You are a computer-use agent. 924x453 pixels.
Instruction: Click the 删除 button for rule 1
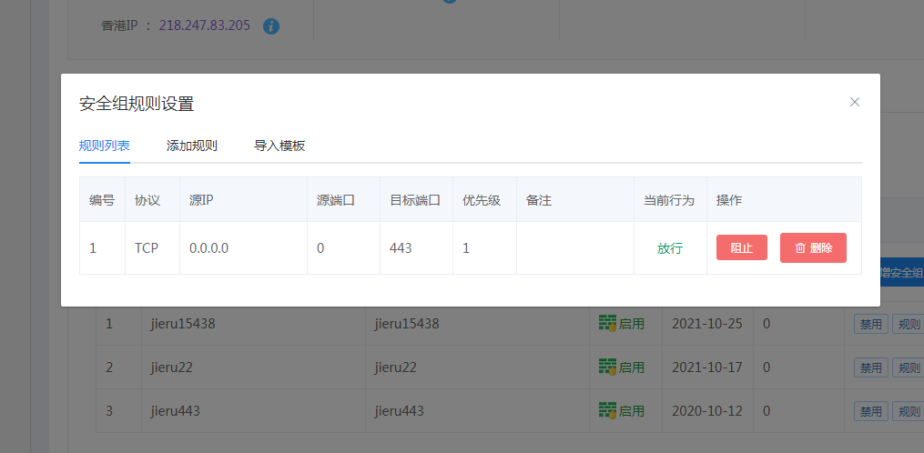tap(813, 247)
